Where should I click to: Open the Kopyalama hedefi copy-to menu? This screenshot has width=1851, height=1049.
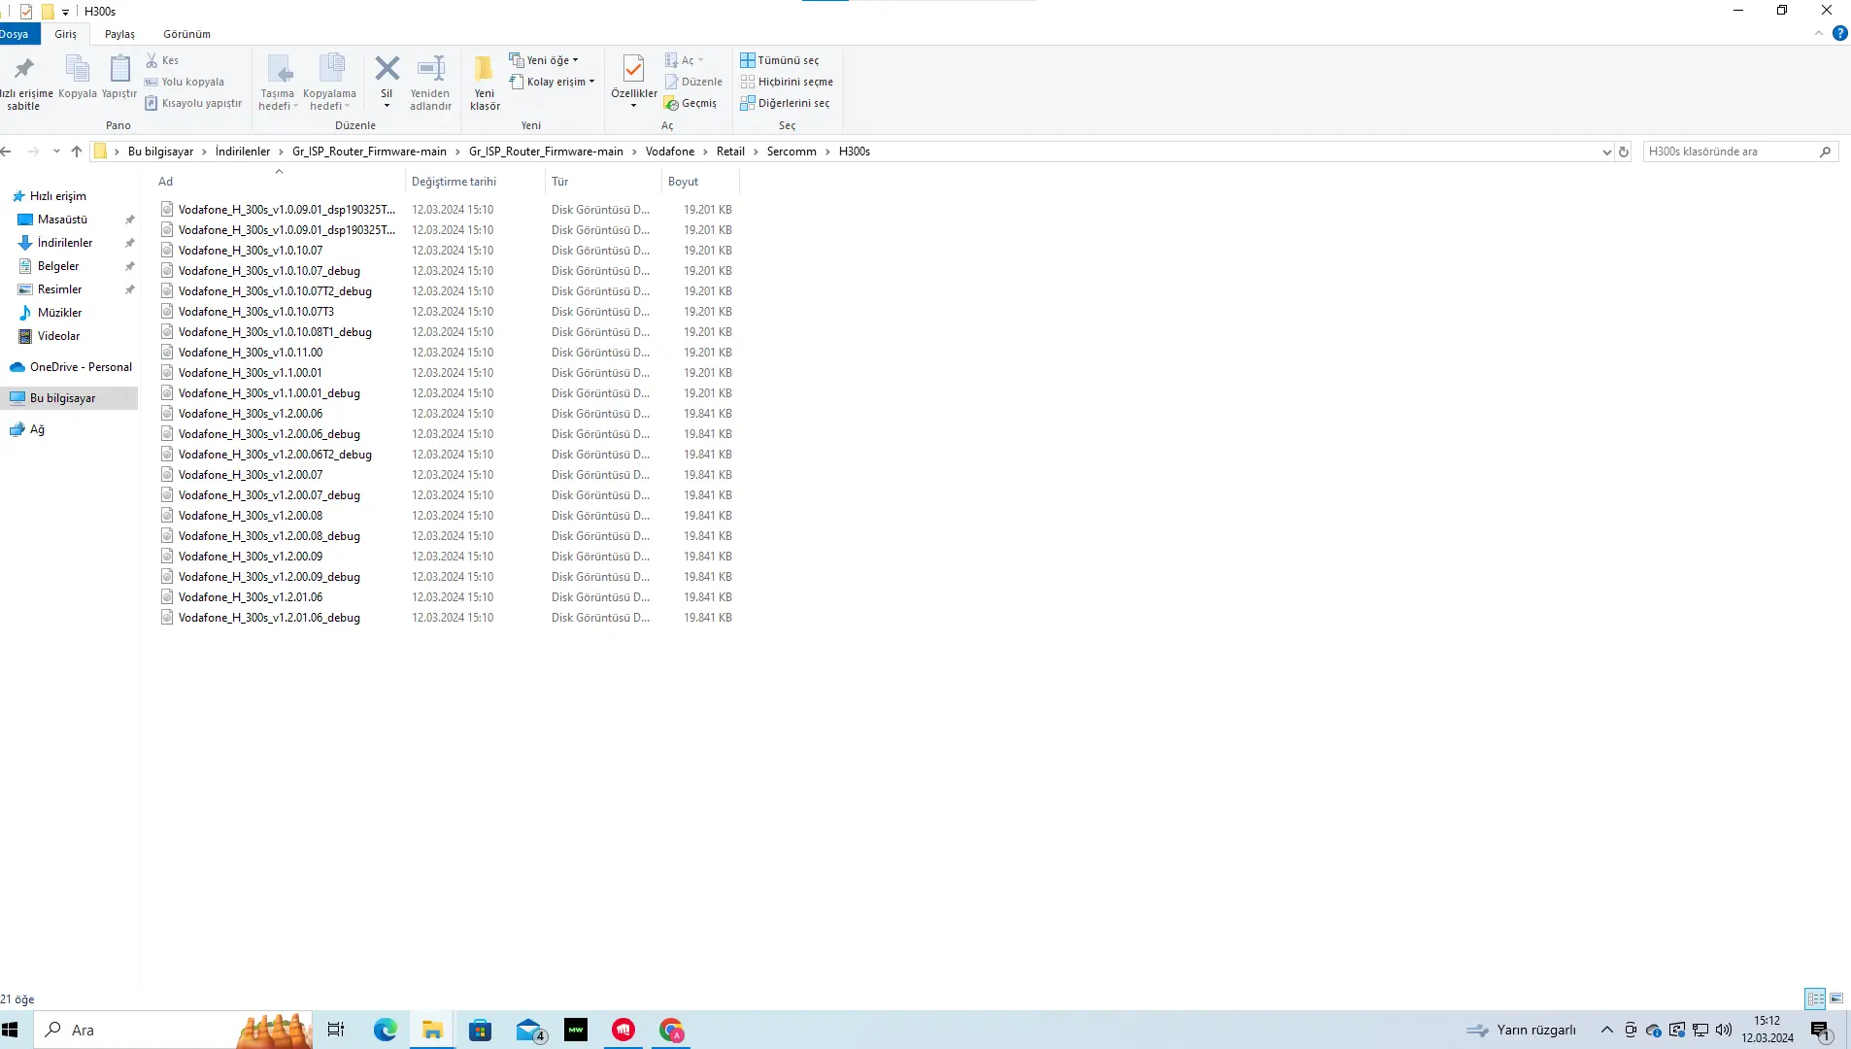point(329,82)
